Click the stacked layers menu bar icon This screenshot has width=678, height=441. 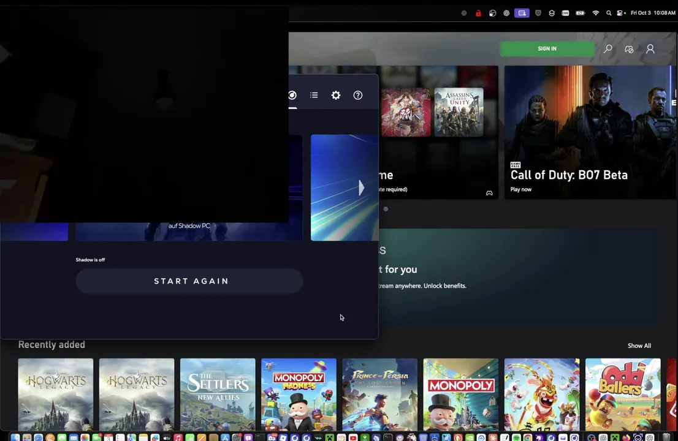tap(552, 13)
